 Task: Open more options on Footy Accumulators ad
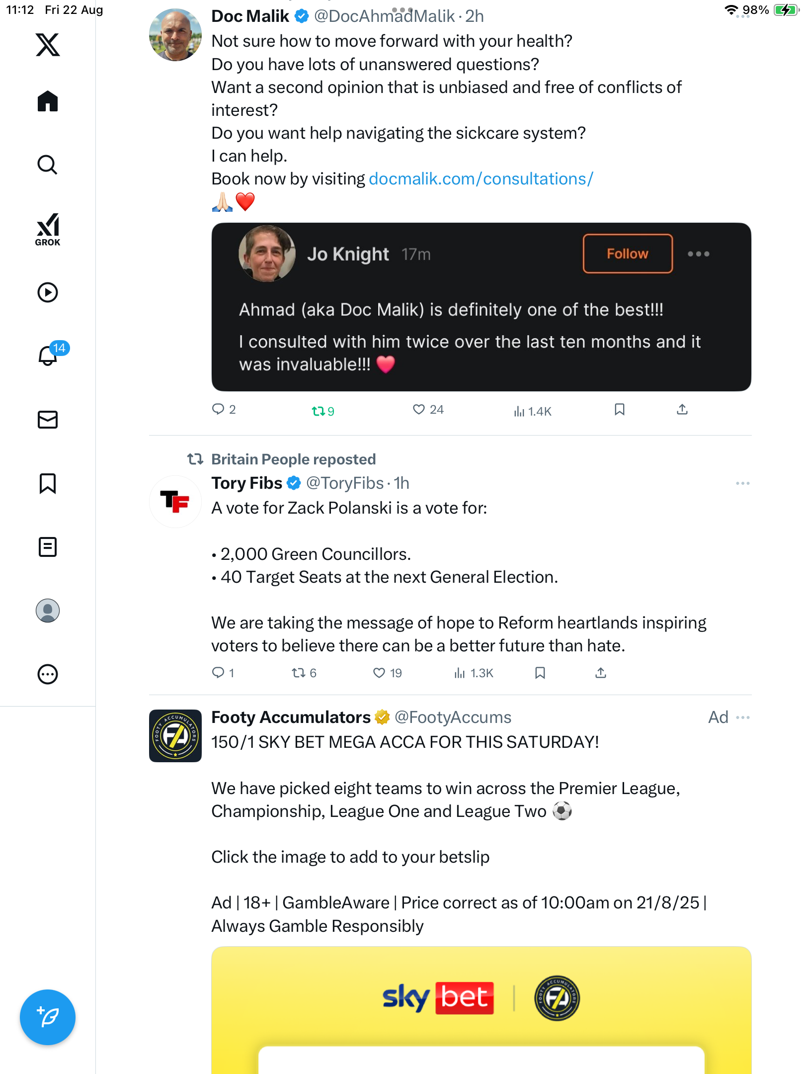(742, 717)
